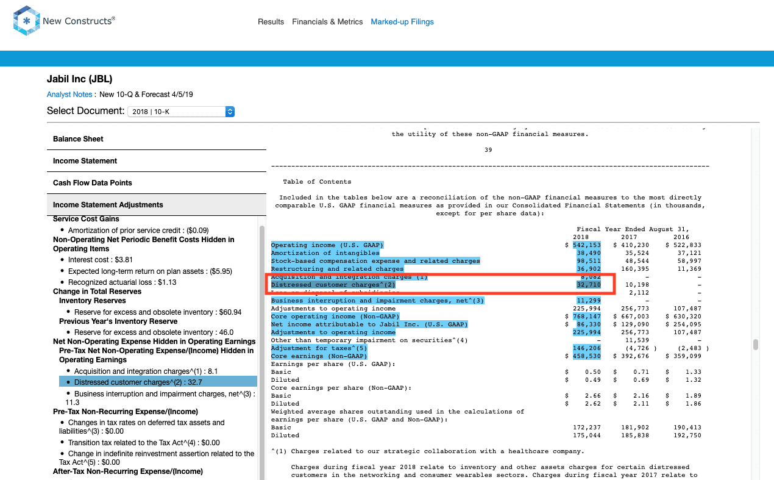Click highlighted Amortization of intangibles label
Viewport: 774px width, 480px height.
pos(325,253)
